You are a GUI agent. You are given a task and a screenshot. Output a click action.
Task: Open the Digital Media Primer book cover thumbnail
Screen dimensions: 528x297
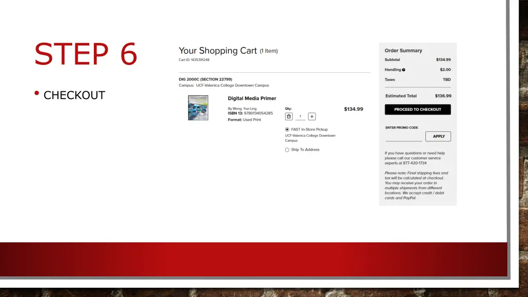click(198, 108)
